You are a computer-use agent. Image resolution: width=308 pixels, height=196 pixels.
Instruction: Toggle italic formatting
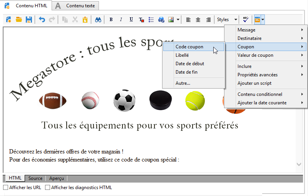click(x=121, y=20)
